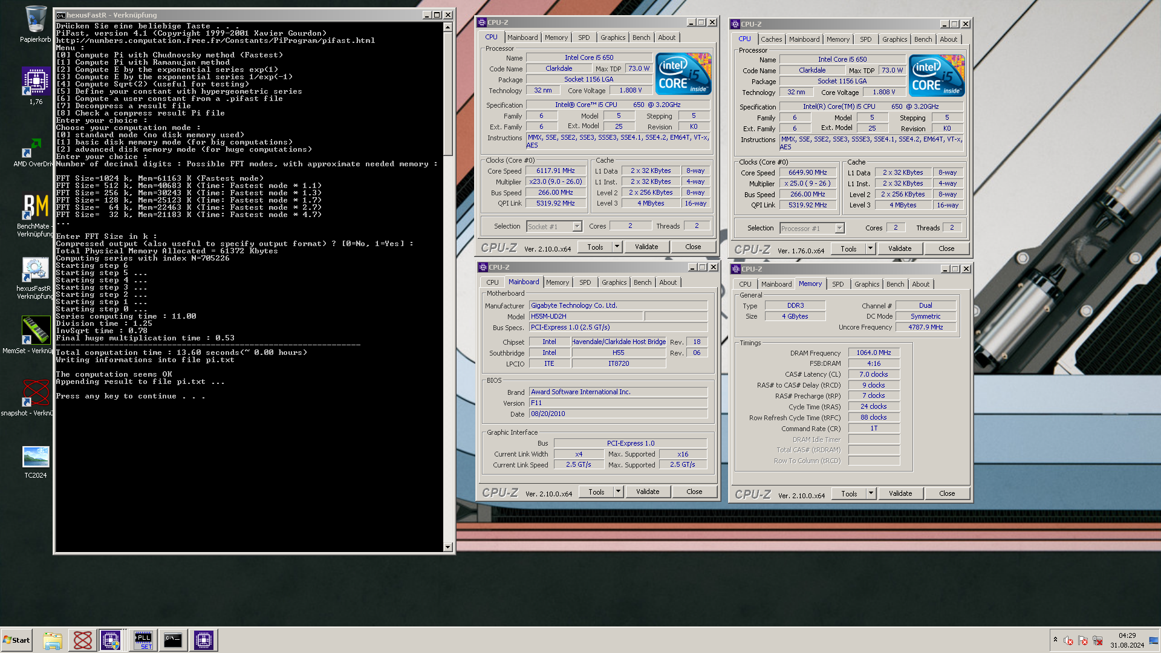Launch the MemSet desktop shortcut
Screen dimensions: 1161x653
click(35, 334)
